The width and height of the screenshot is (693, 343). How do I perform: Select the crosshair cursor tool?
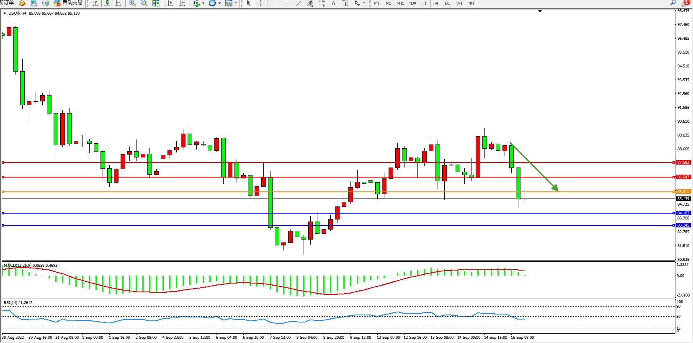coord(260,3)
